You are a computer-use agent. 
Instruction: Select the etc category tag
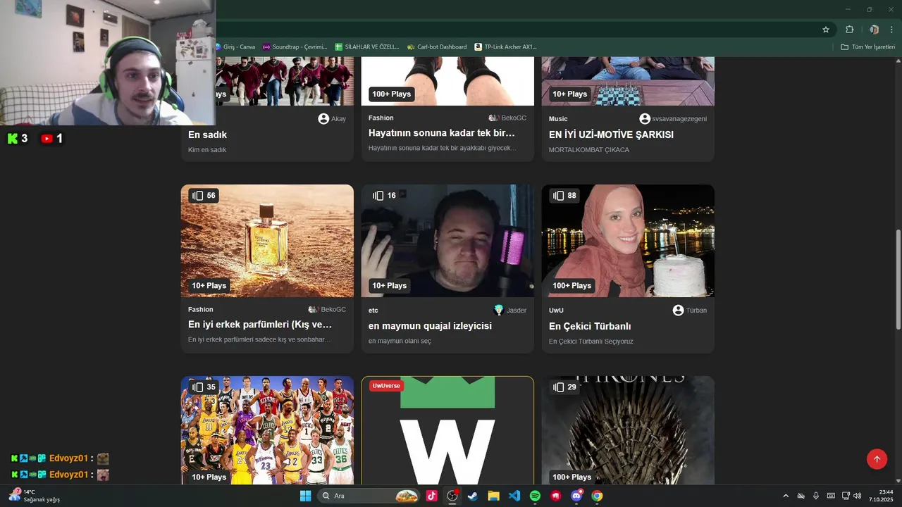pos(373,311)
